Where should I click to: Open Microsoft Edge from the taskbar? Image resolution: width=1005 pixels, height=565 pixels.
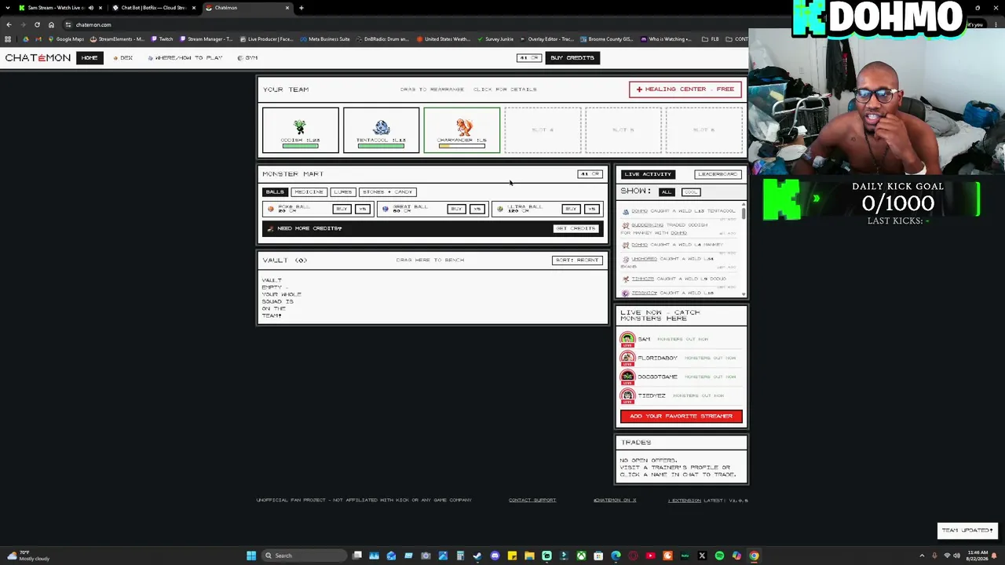coord(616,556)
